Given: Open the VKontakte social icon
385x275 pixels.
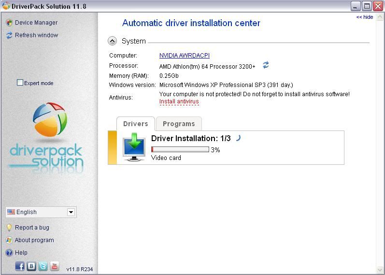Looking at the screenshot, I should (x=31, y=266).
